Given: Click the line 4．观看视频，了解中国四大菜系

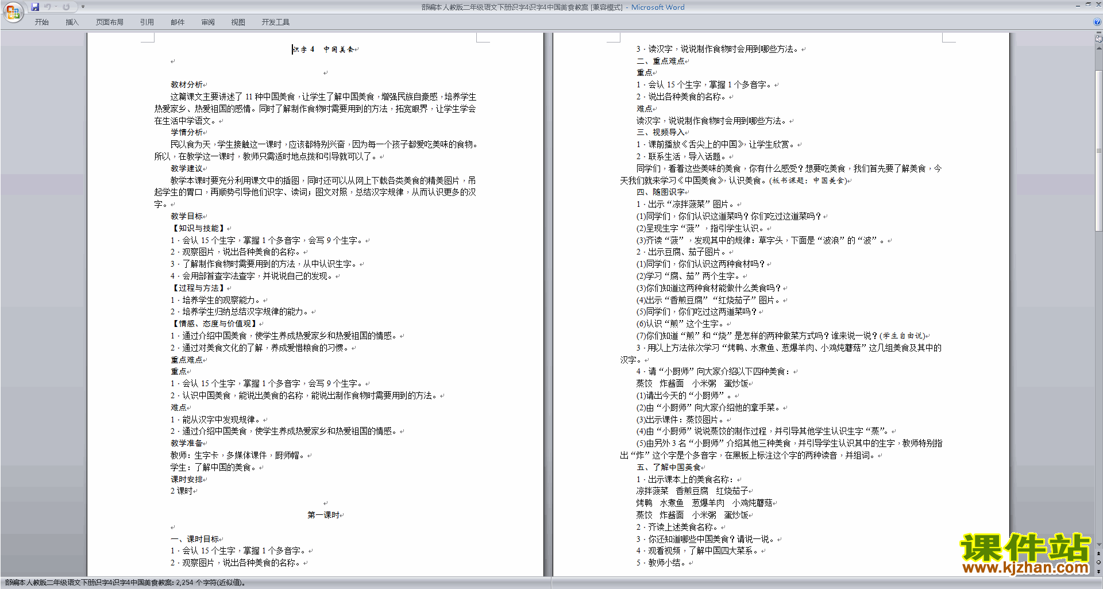Looking at the screenshot, I should pos(699,551).
